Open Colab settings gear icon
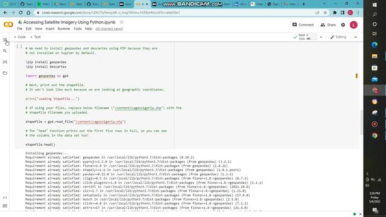The height and width of the screenshot is (217, 386). tap(343, 25)
